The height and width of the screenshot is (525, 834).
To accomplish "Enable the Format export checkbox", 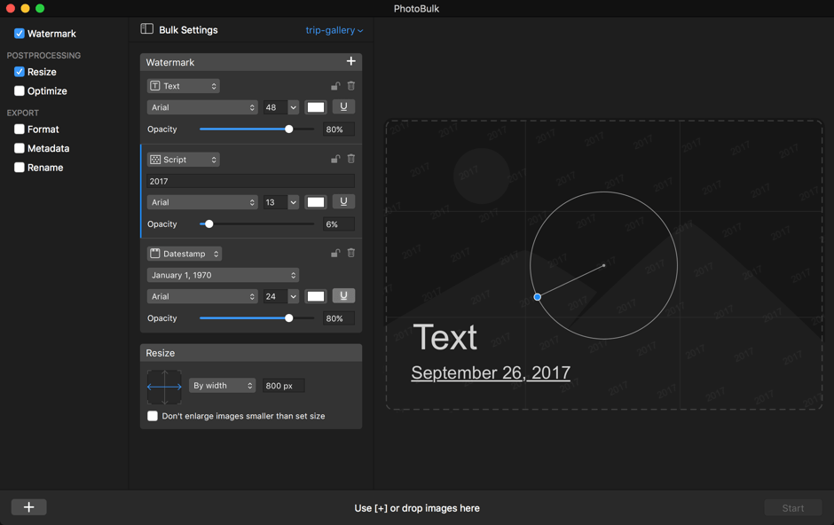I will (x=20, y=129).
